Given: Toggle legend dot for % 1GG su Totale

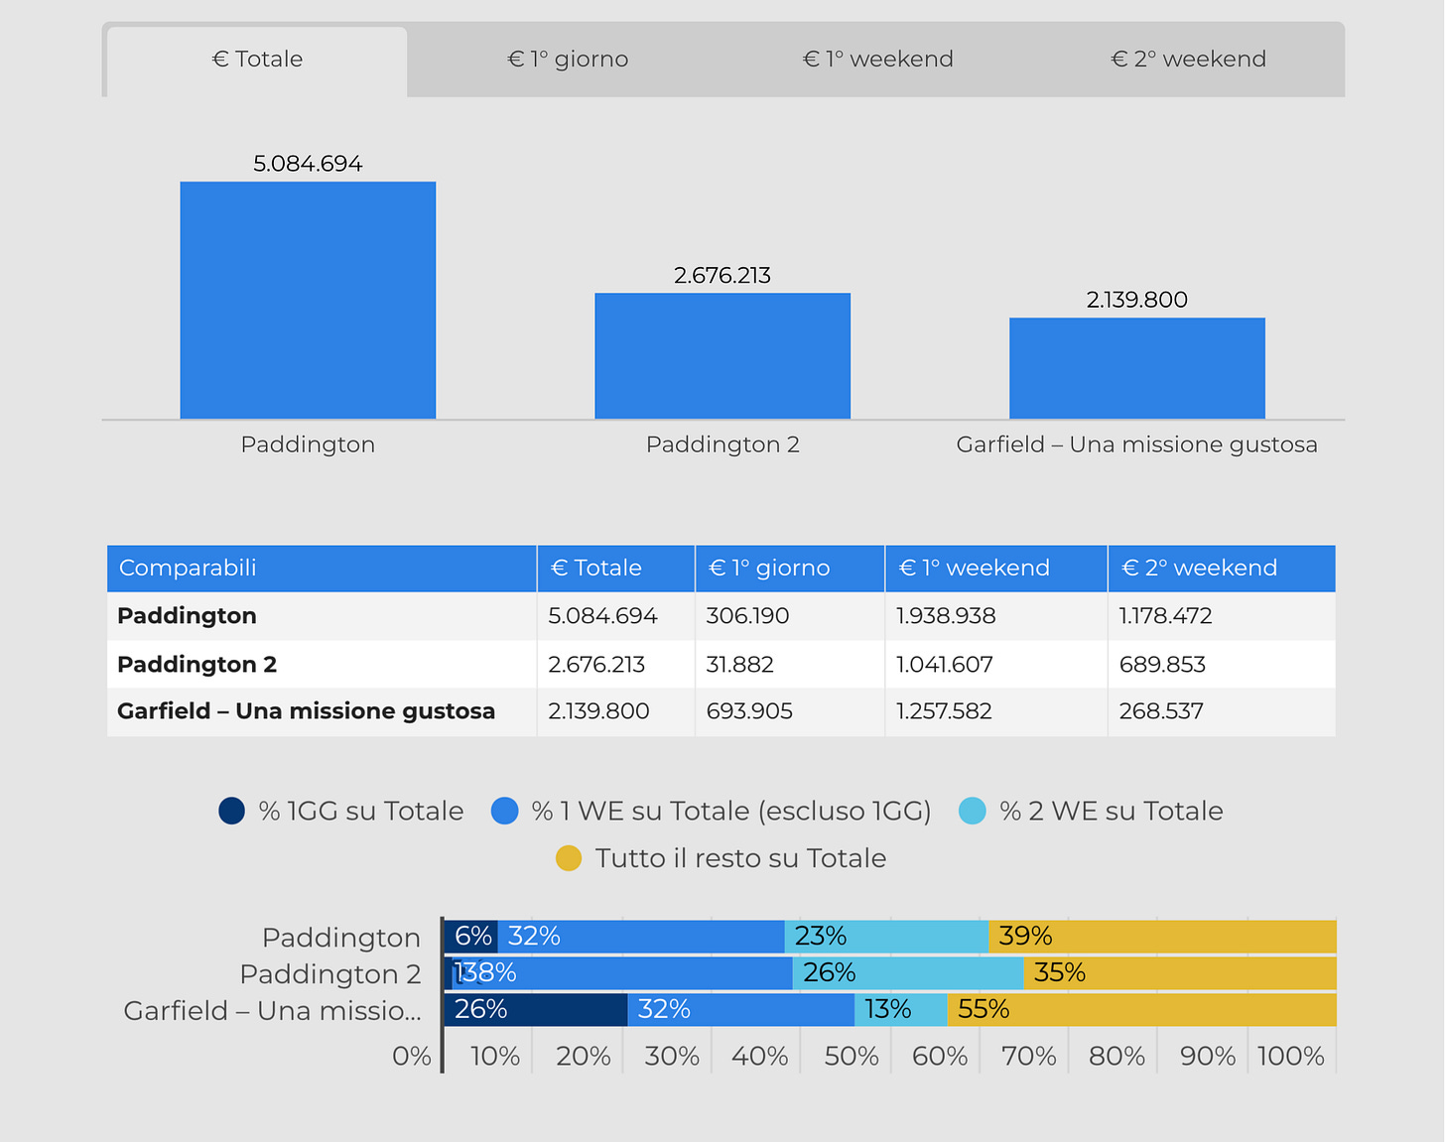Looking at the screenshot, I should (x=232, y=811).
